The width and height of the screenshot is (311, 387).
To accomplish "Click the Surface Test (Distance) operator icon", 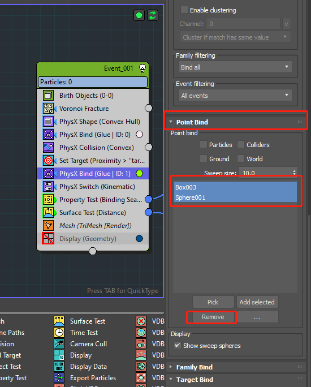I will (x=48, y=213).
